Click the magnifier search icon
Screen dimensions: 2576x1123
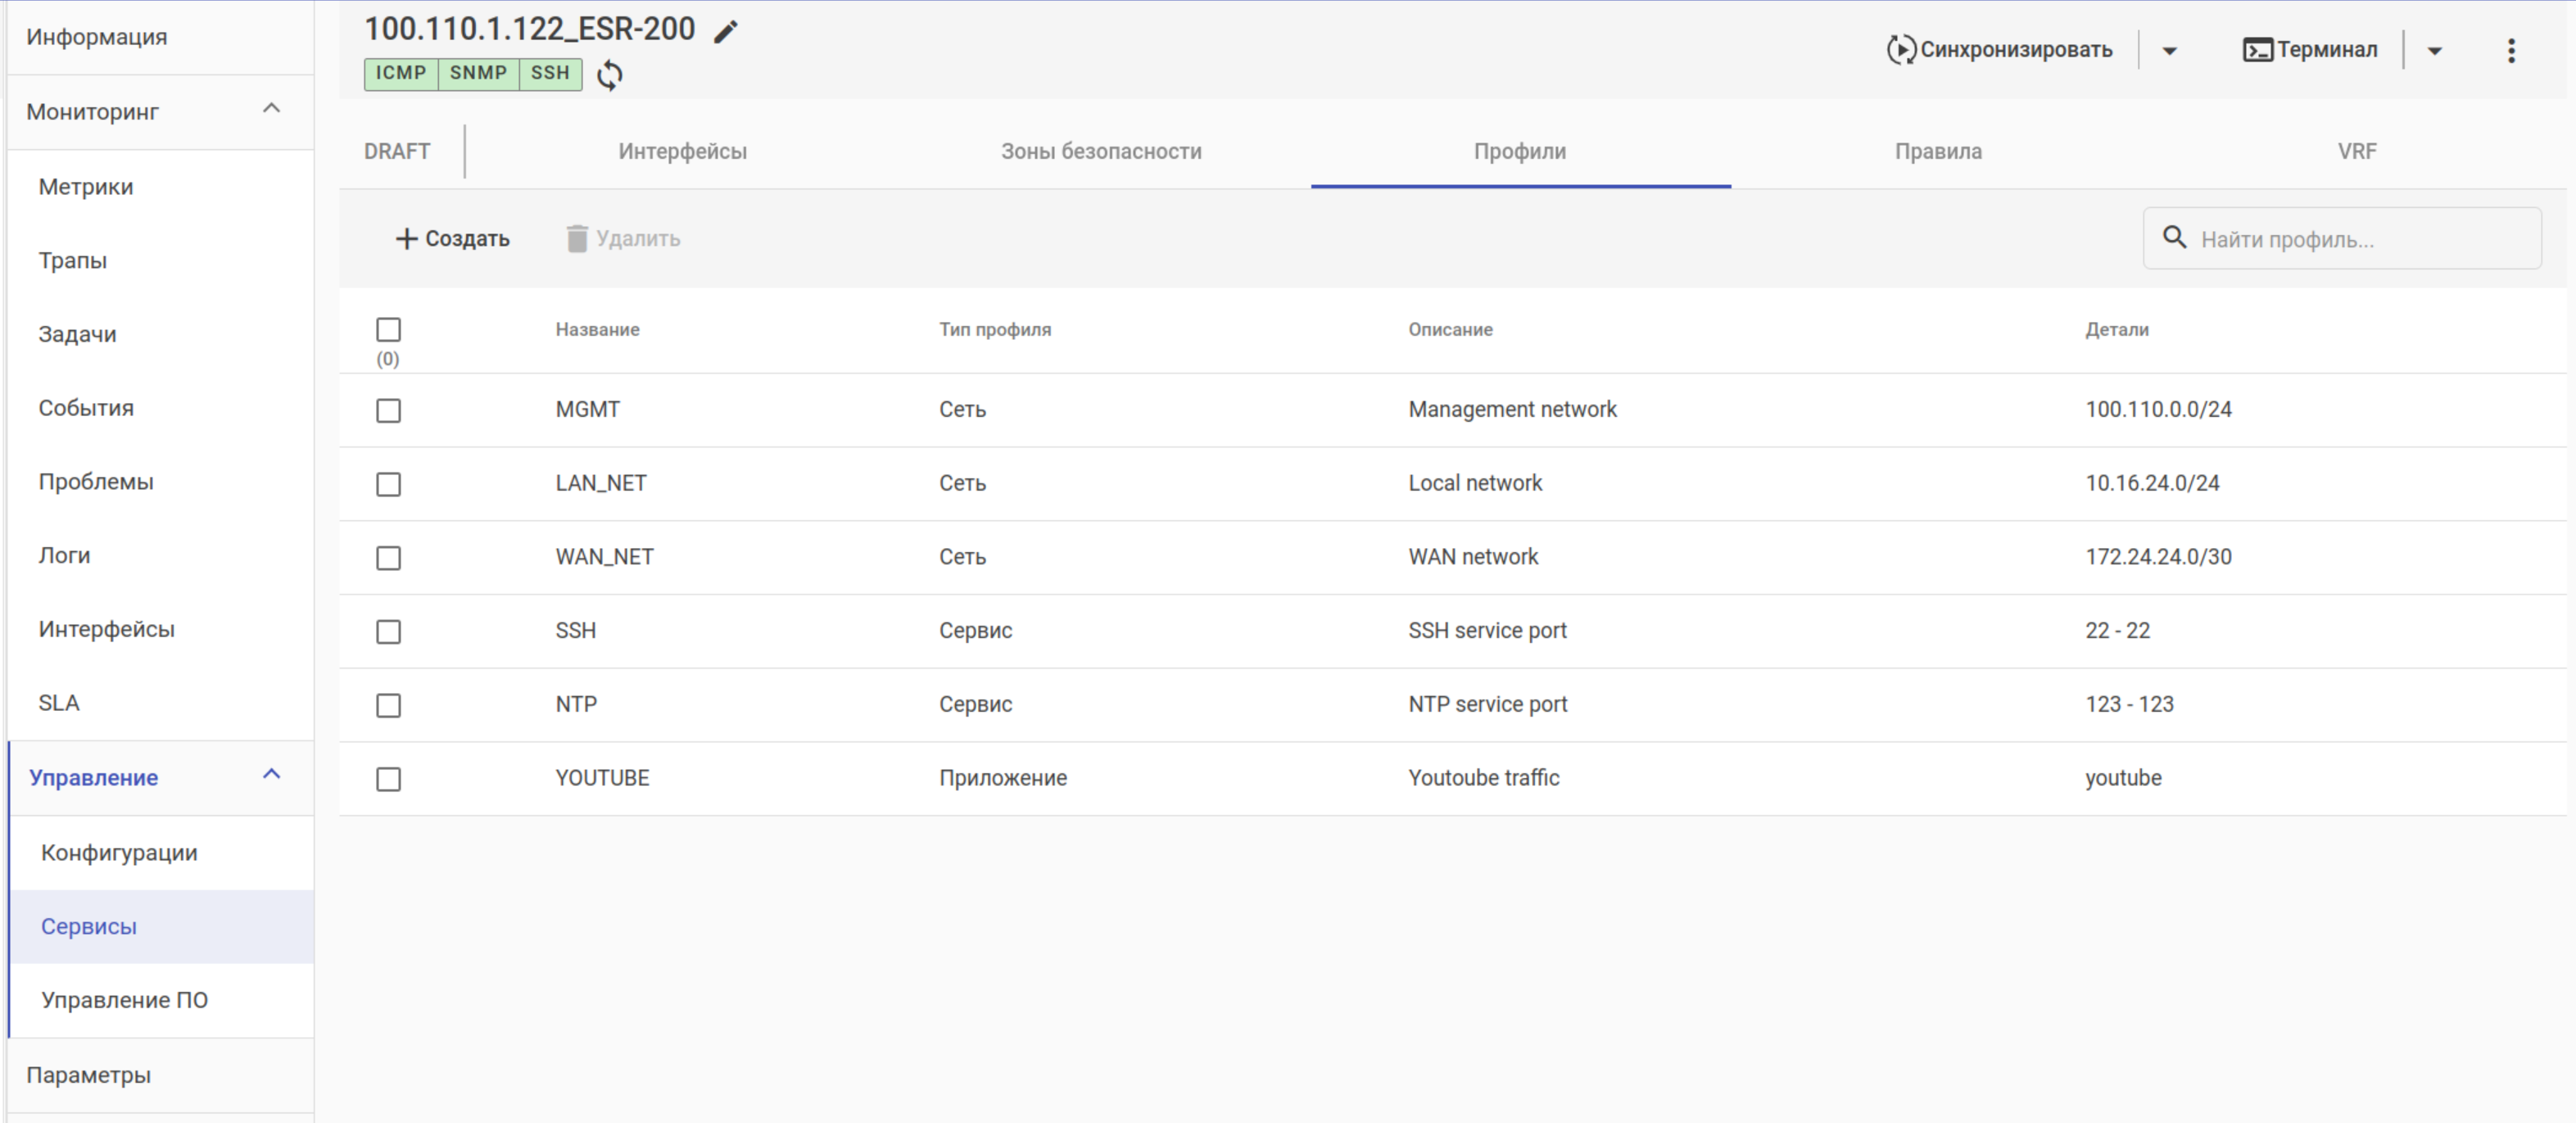[2174, 238]
